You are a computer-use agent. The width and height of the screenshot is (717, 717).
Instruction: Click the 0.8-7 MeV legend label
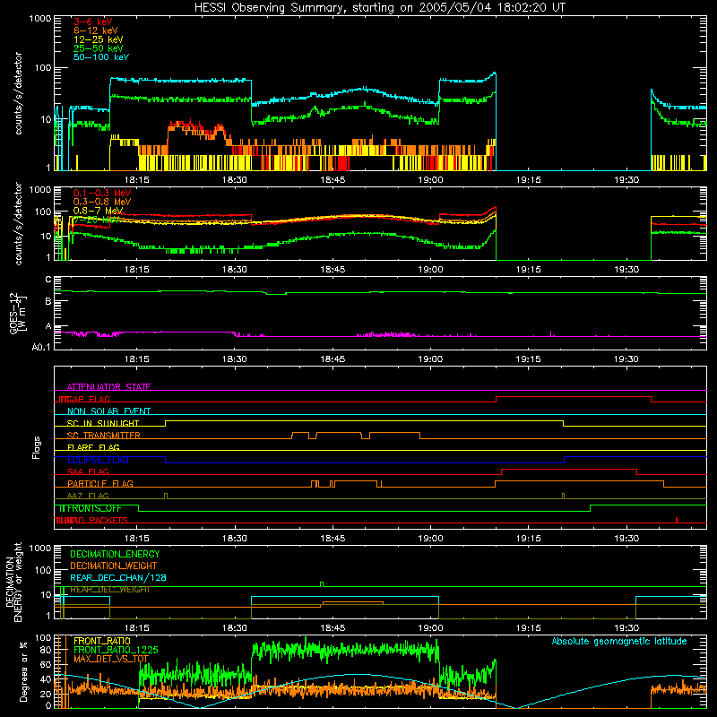point(98,211)
